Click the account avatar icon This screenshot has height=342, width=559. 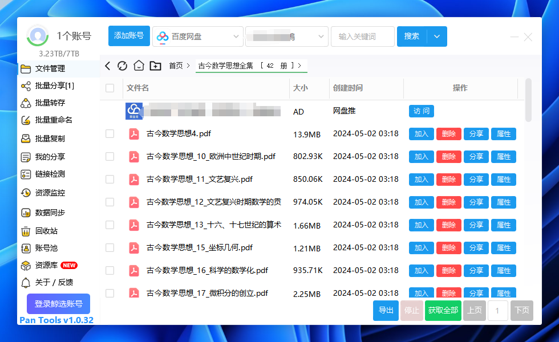(x=38, y=35)
